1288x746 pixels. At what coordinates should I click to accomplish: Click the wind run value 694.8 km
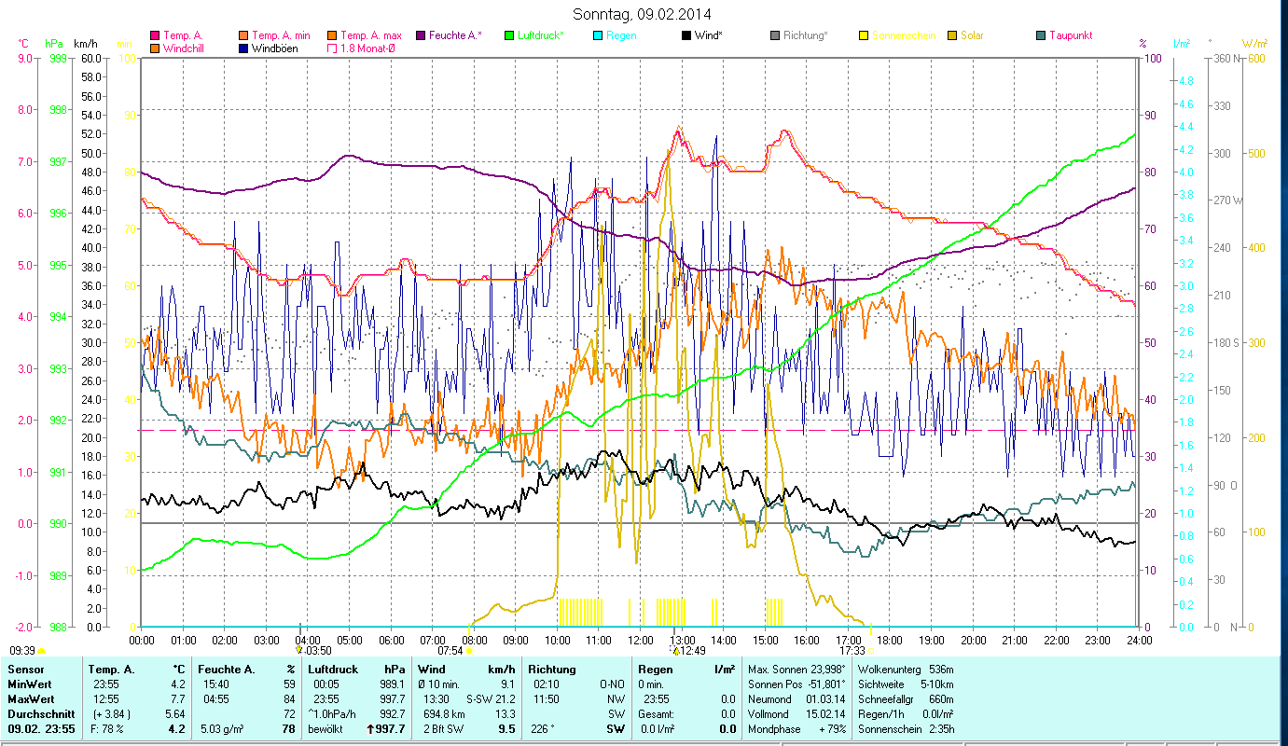point(442,714)
